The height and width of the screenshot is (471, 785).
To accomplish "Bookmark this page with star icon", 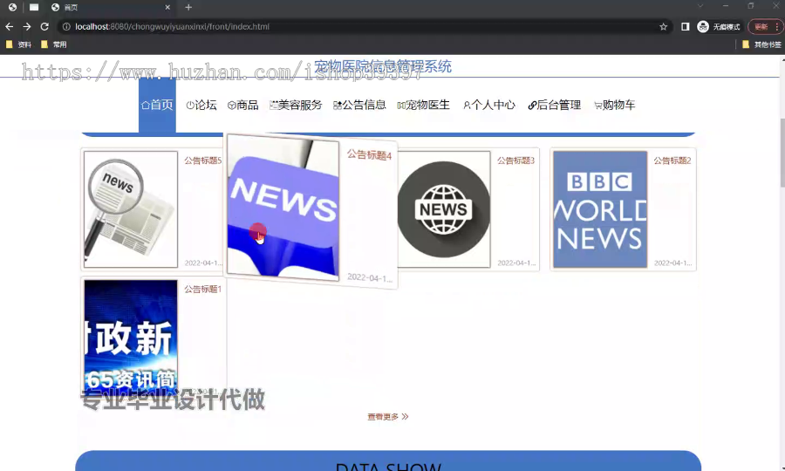I will (x=664, y=26).
